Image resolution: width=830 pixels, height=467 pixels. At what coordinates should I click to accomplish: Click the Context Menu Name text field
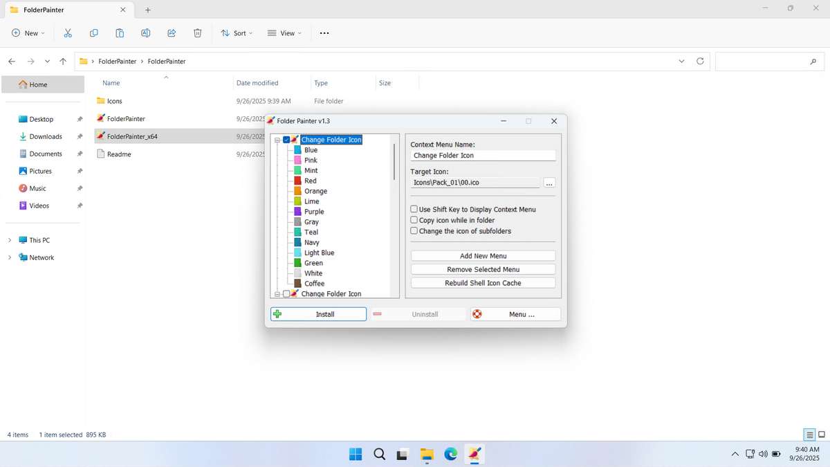(x=483, y=156)
